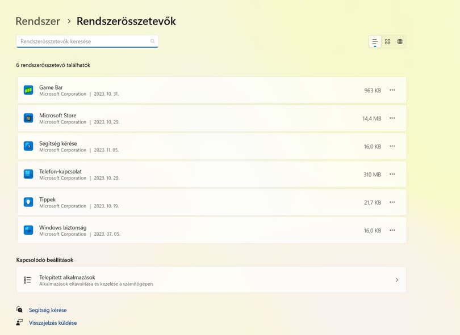Image resolution: width=460 pixels, height=335 pixels.
Task: Click the Windows biztonság app icon
Action: pyautogui.click(x=28, y=230)
